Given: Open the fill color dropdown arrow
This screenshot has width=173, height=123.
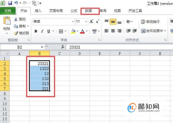Looking at the screenshot, I should coord(77,31).
